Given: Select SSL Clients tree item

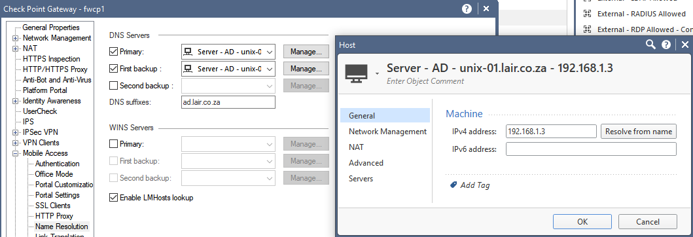Looking at the screenshot, I should 53,206.
